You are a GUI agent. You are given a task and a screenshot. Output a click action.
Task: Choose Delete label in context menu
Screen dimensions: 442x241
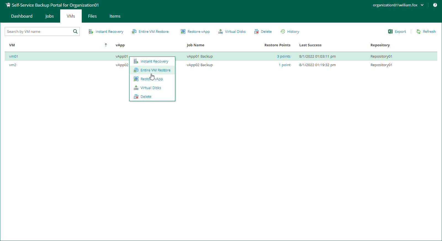click(146, 97)
